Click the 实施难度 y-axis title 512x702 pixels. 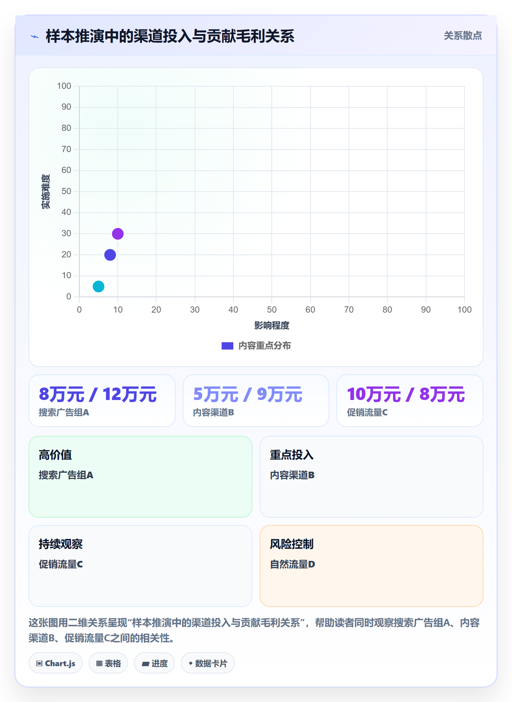pyautogui.click(x=46, y=192)
